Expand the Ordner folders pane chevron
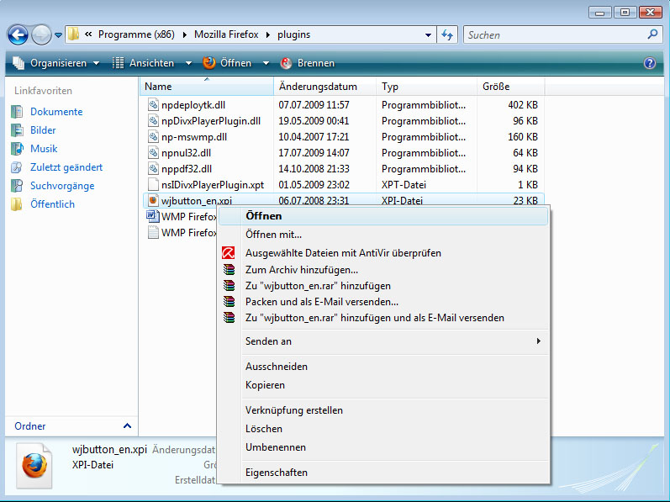 point(127,425)
